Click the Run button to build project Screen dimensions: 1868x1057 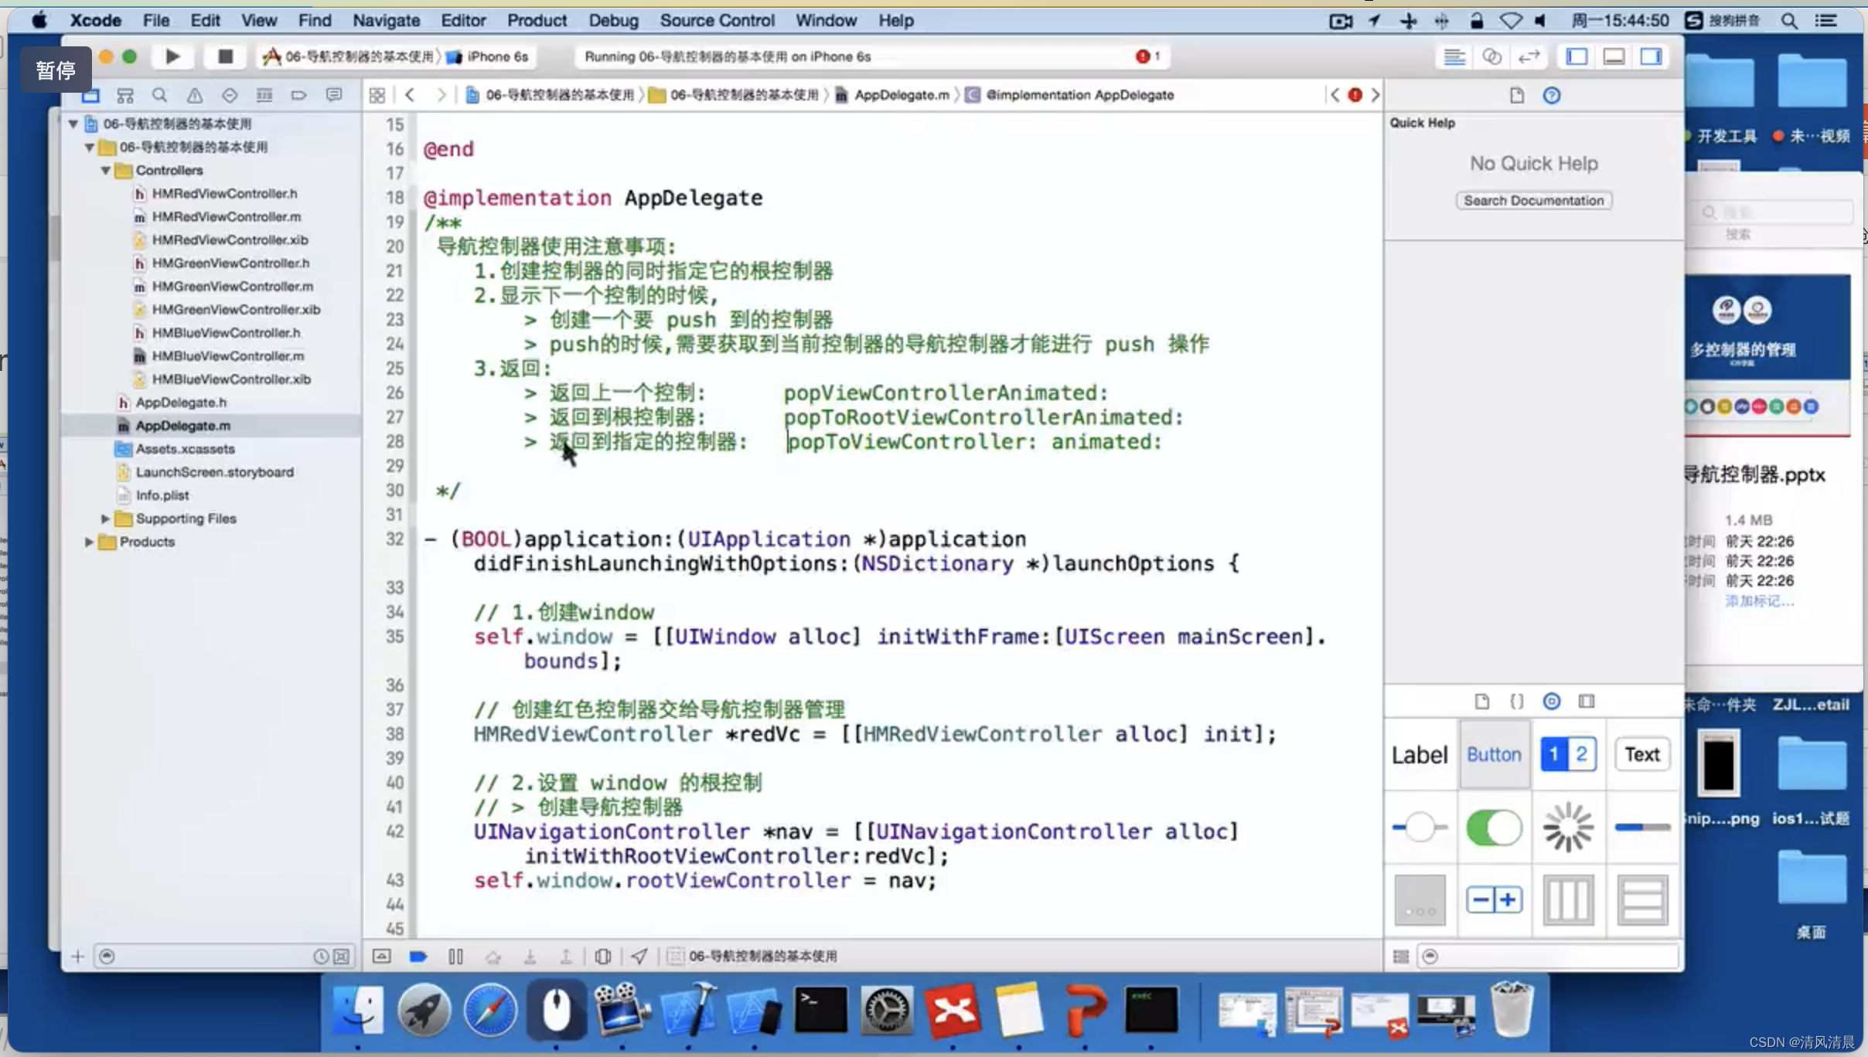pyautogui.click(x=173, y=56)
